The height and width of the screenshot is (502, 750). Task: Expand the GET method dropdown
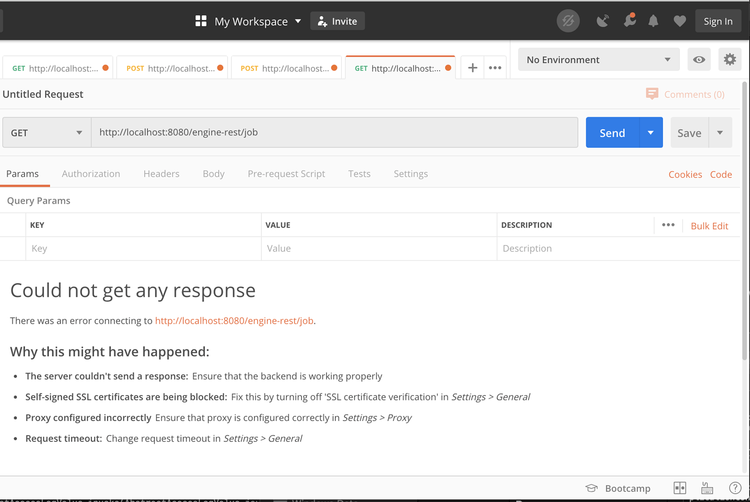47,133
